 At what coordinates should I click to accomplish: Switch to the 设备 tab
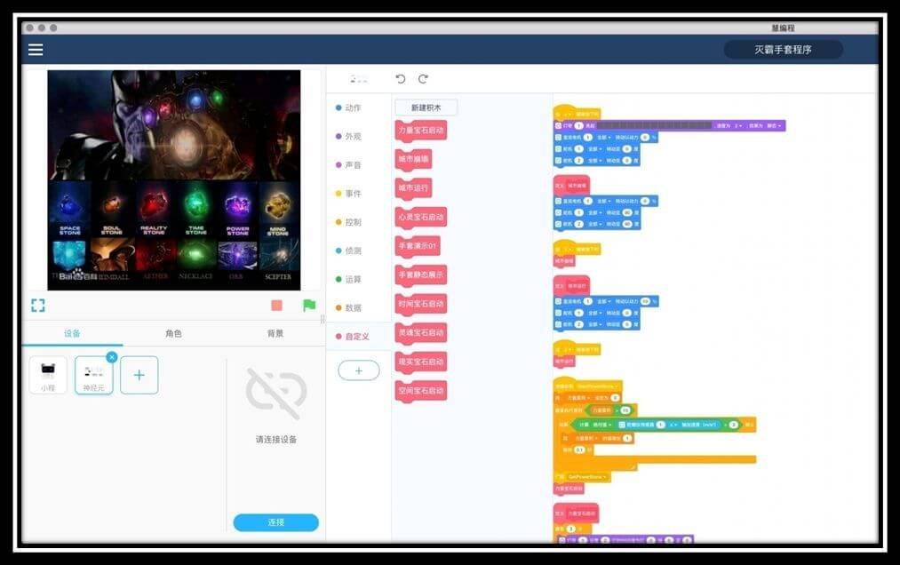pos(72,334)
